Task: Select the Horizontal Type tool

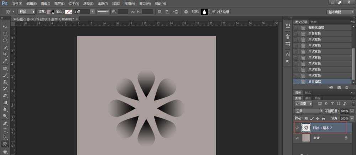Action: pyautogui.click(x=5, y=130)
